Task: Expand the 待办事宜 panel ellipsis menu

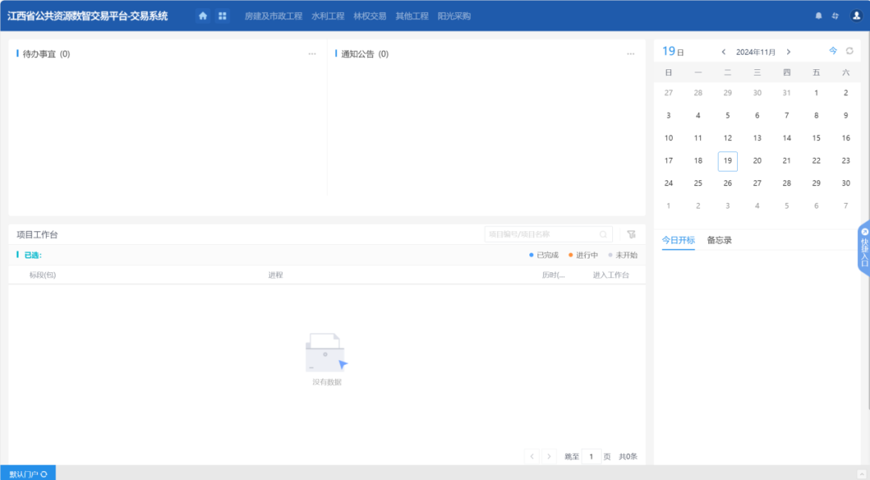Action: coord(312,53)
